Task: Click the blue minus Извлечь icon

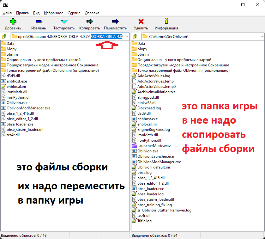Action: coord(39,22)
